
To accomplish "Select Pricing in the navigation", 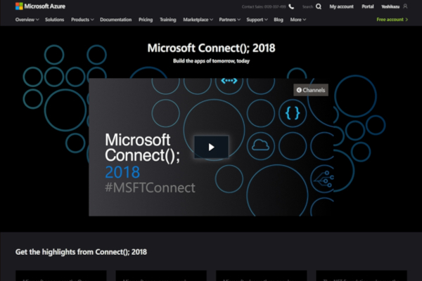I will (146, 20).
